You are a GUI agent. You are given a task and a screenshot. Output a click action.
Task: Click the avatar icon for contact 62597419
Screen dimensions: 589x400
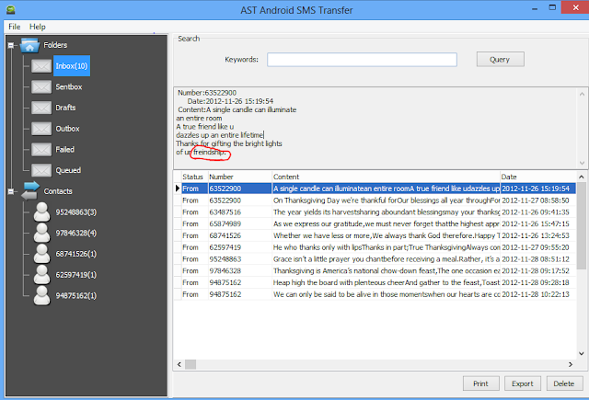(41, 275)
